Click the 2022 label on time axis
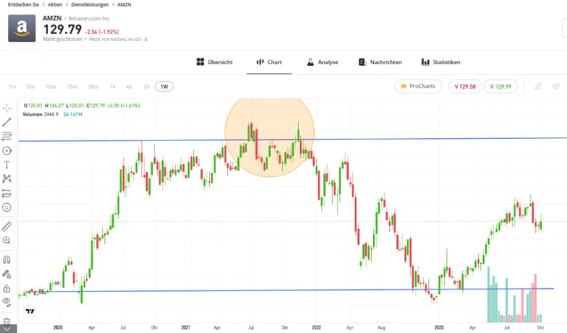The height and width of the screenshot is (333, 567). click(x=316, y=327)
